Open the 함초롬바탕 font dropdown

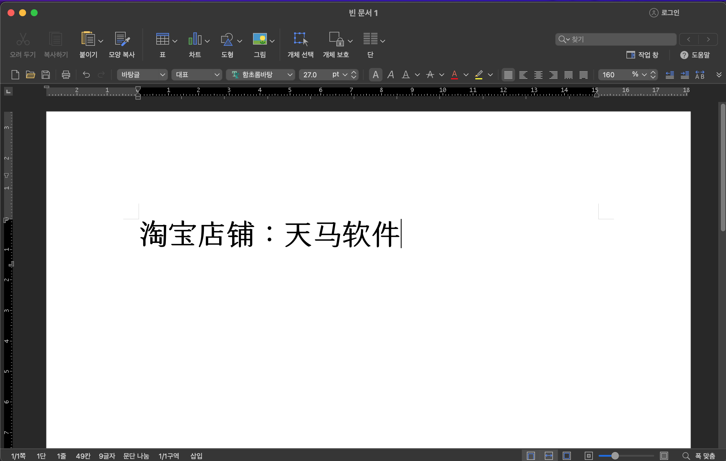click(x=260, y=74)
